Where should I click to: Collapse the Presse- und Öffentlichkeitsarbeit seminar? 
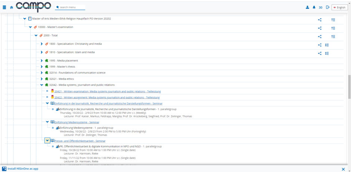pos(47,141)
